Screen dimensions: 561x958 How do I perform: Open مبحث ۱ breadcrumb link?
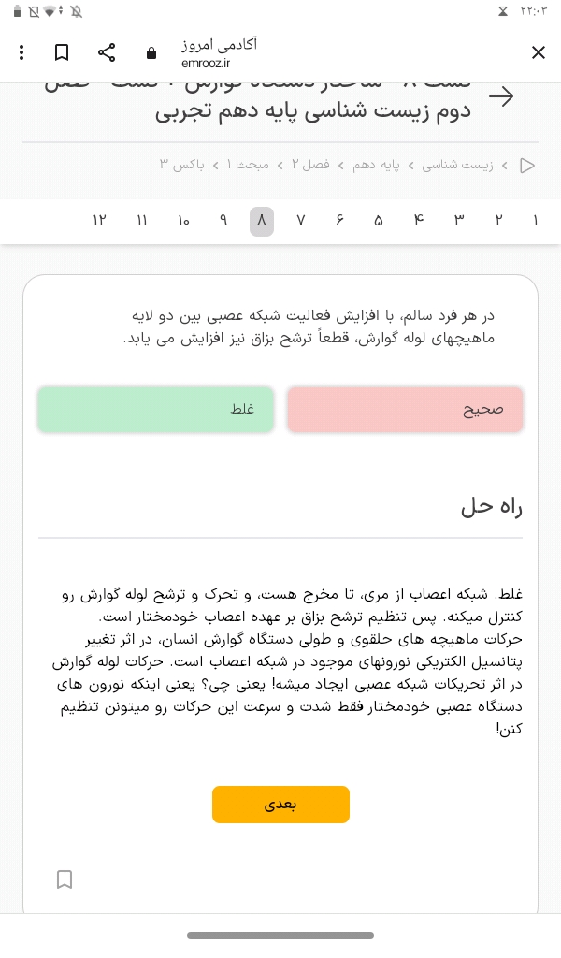(x=248, y=166)
